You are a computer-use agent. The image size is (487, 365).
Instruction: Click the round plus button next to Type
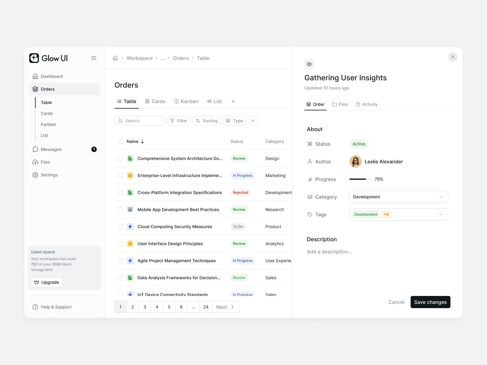253,121
